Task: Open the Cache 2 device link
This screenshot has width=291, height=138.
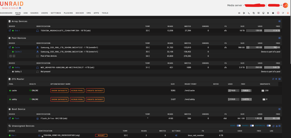Action: pyautogui.click(x=18, y=52)
